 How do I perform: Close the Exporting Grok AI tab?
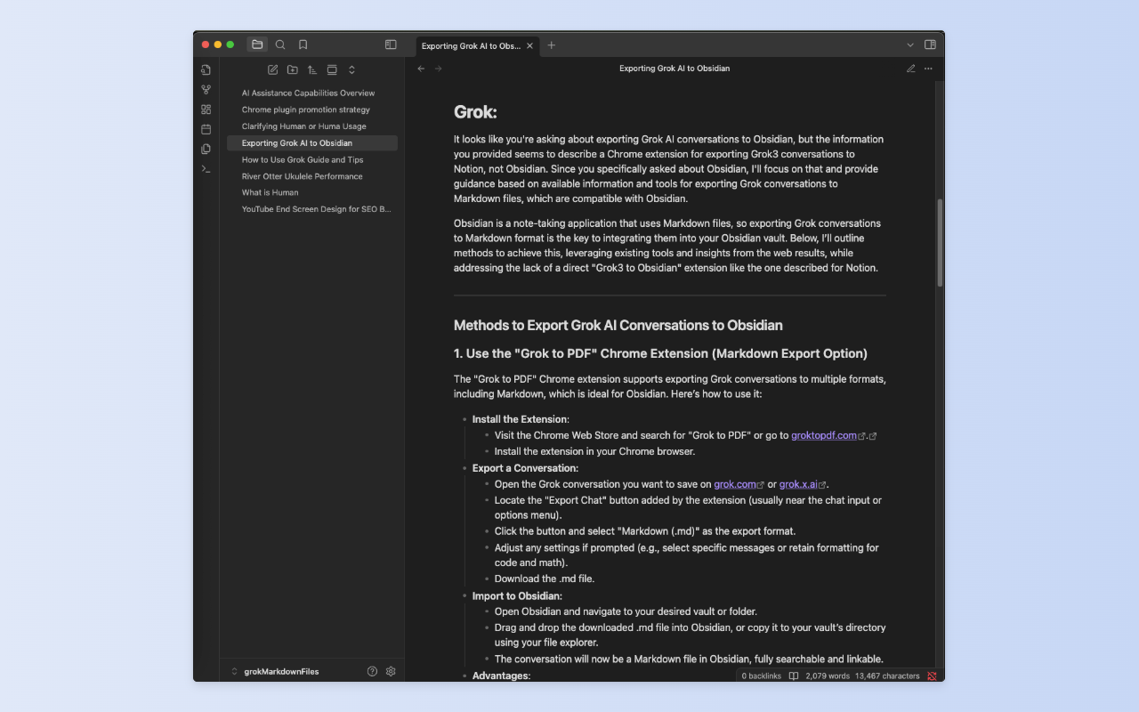coord(530,45)
